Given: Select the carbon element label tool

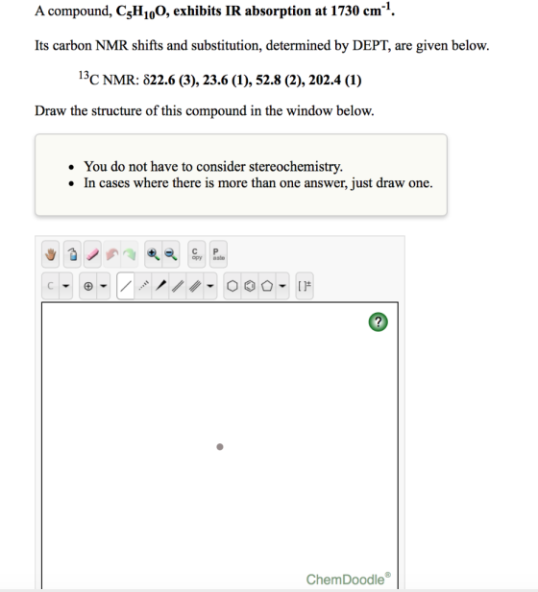Looking at the screenshot, I should tap(50, 286).
